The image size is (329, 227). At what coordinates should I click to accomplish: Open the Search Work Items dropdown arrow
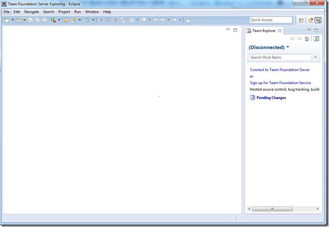point(316,58)
